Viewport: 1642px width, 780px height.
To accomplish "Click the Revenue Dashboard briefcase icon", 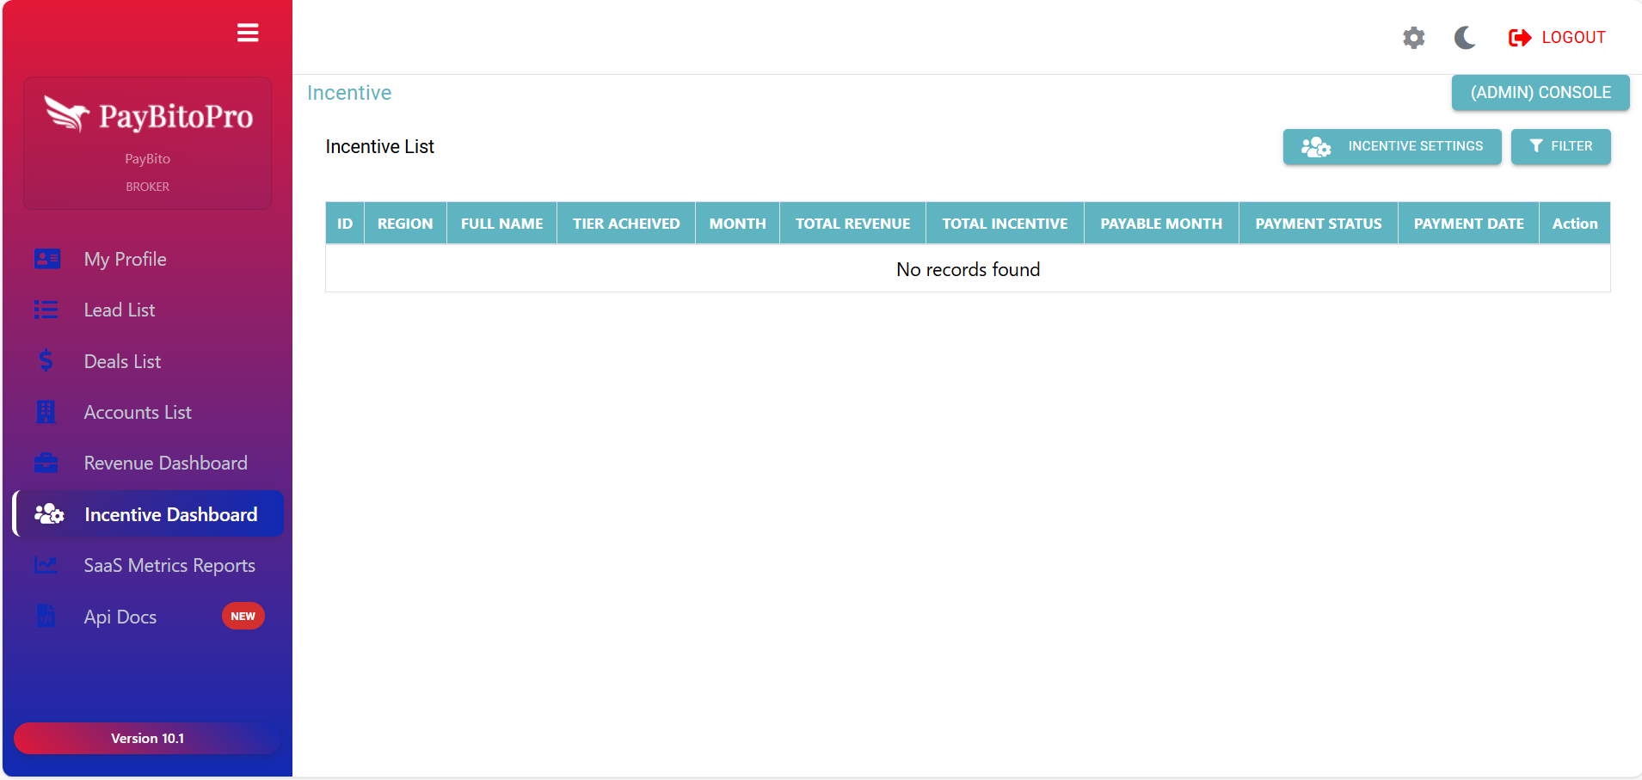I will [x=46, y=464].
